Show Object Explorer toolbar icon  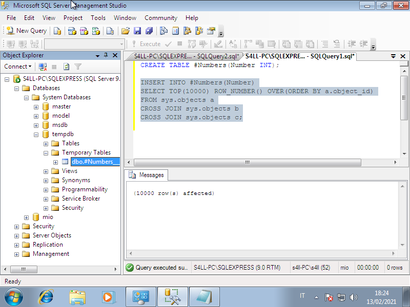point(187,31)
